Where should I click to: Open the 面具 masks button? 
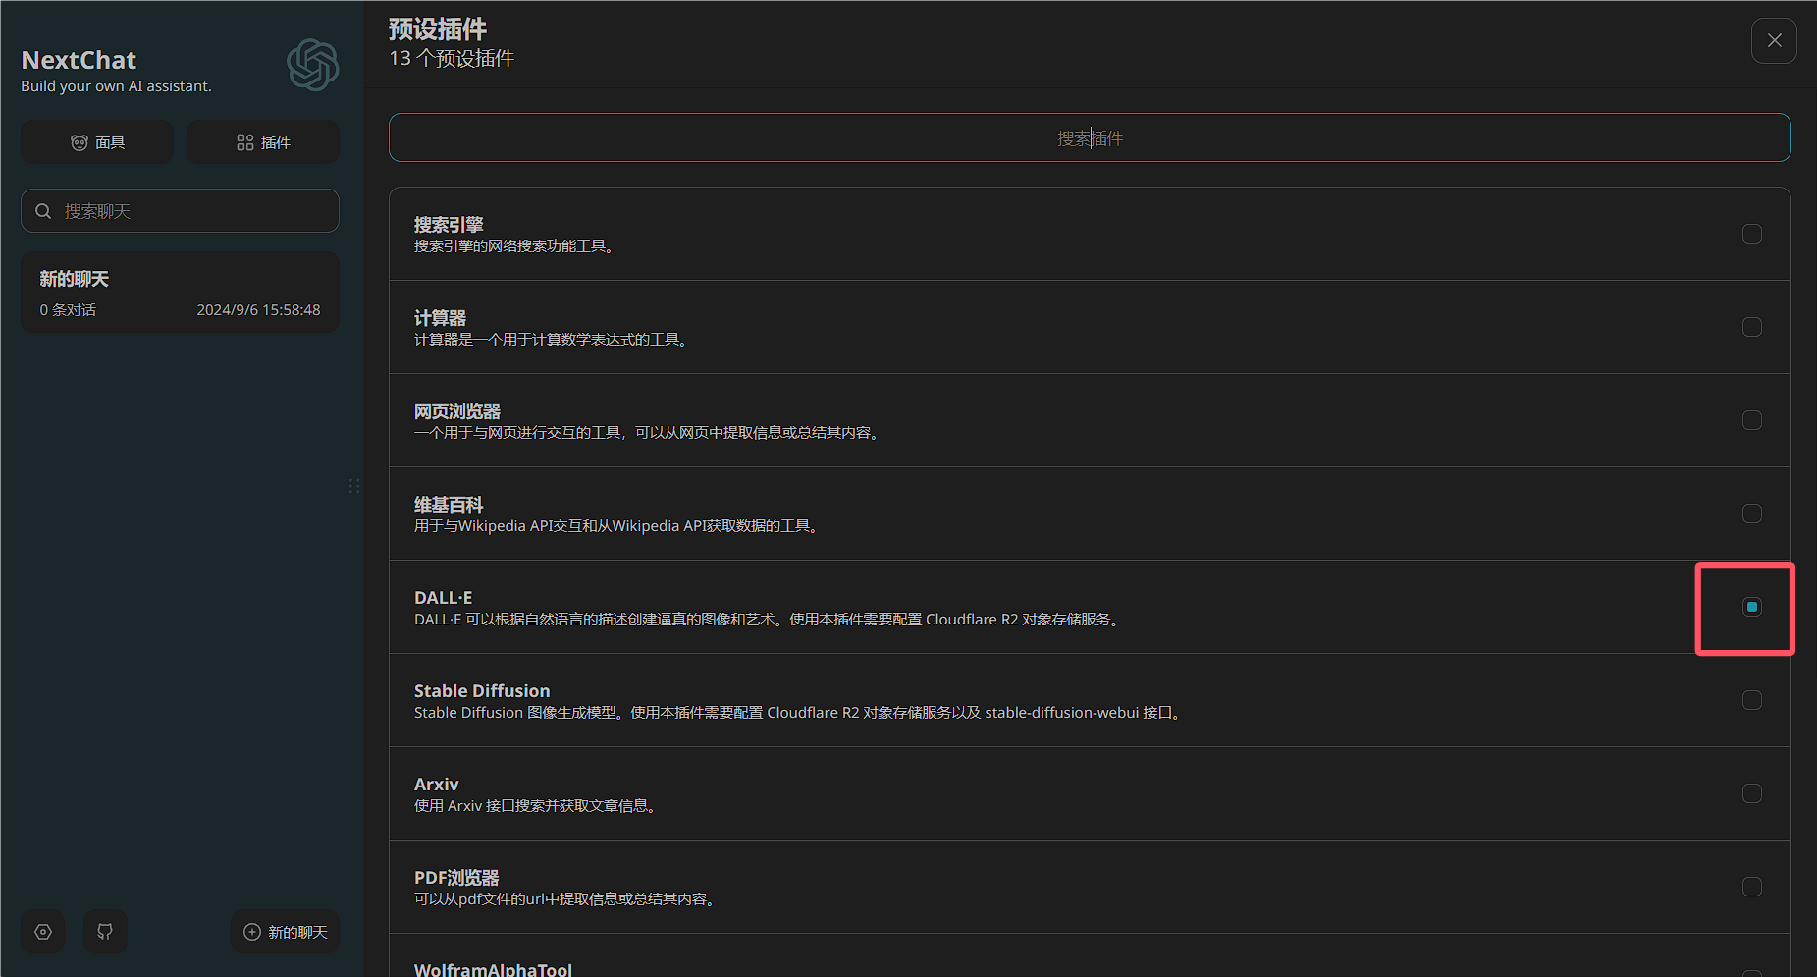pyautogui.click(x=97, y=142)
